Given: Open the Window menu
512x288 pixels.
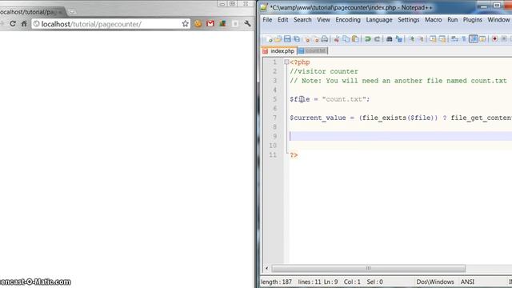Looking at the screenshot, I should click(x=498, y=20).
